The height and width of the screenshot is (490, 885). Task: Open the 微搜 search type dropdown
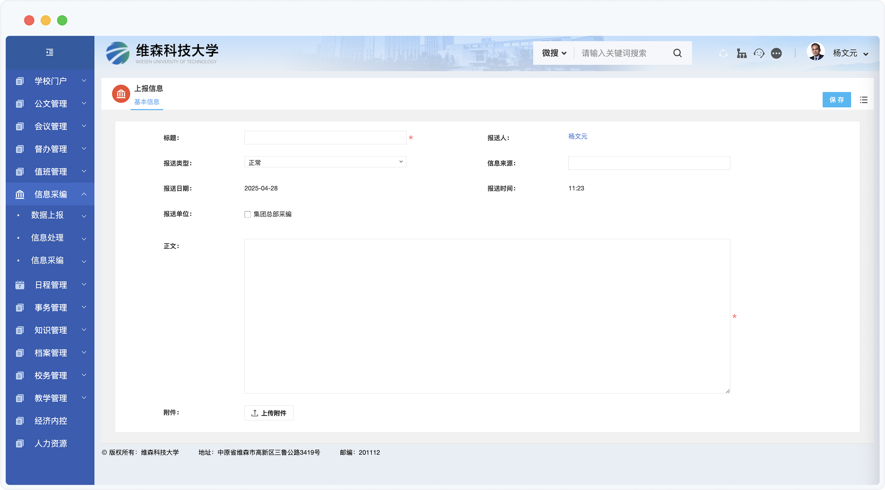click(x=554, y=53)
